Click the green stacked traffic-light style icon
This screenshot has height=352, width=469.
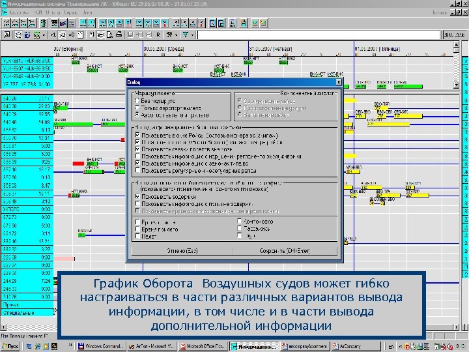(44, 23)
